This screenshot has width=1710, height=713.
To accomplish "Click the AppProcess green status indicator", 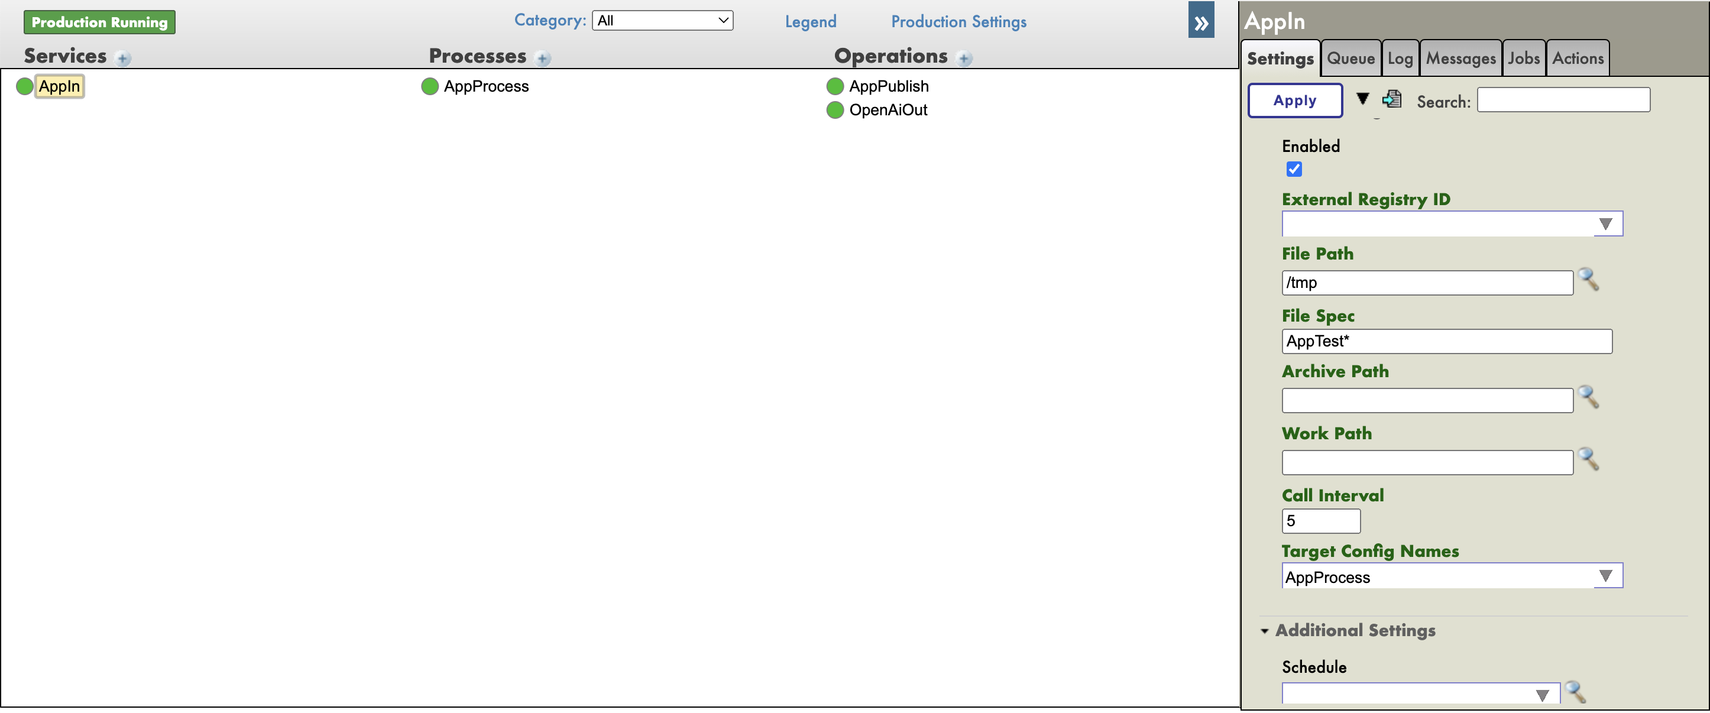I will pyautogui.click(x=429, y=86).
